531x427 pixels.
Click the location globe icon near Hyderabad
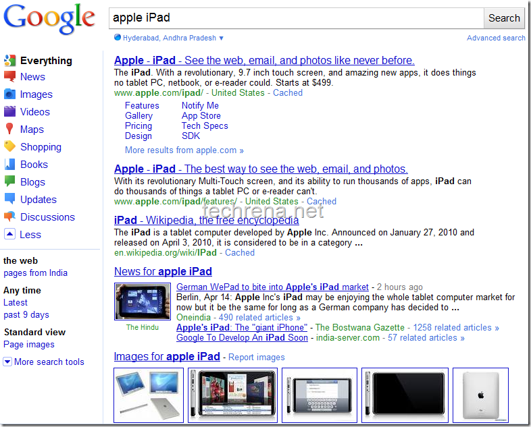pos(118,38)
